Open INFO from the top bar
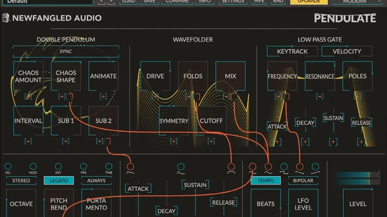This screenshot has height=217, width=387. [205, 2]
